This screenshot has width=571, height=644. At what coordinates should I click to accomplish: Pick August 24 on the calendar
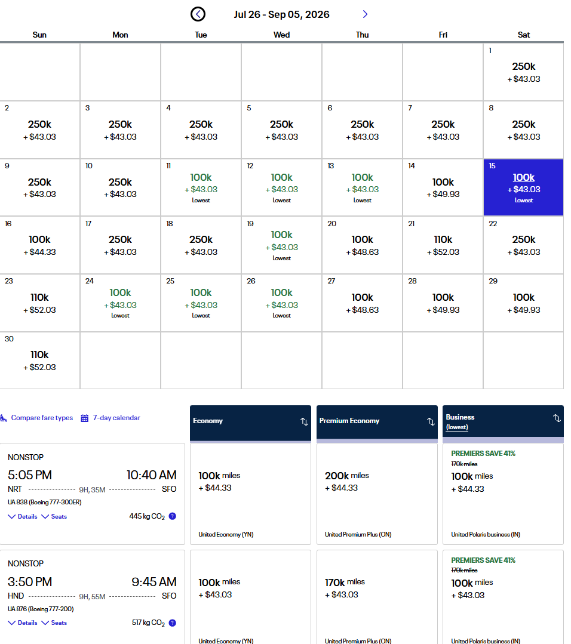(120, 303)
